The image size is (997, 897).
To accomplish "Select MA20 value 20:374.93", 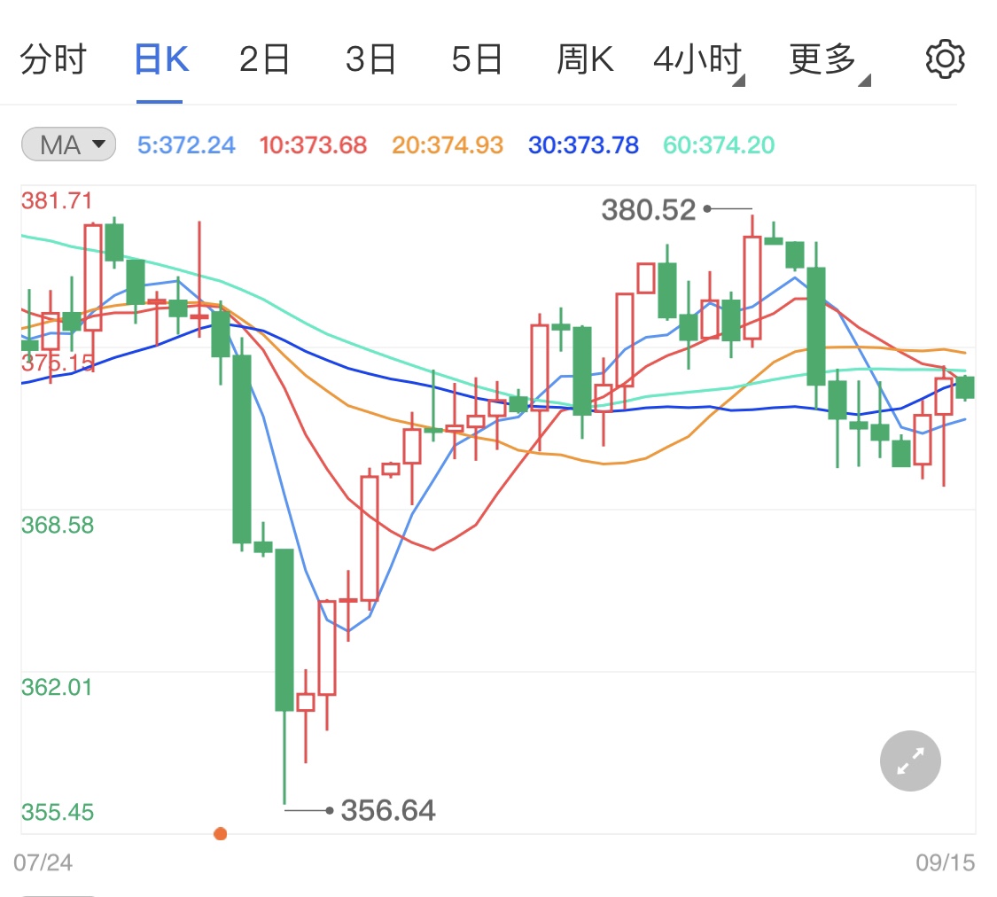I will click(448, 145).
